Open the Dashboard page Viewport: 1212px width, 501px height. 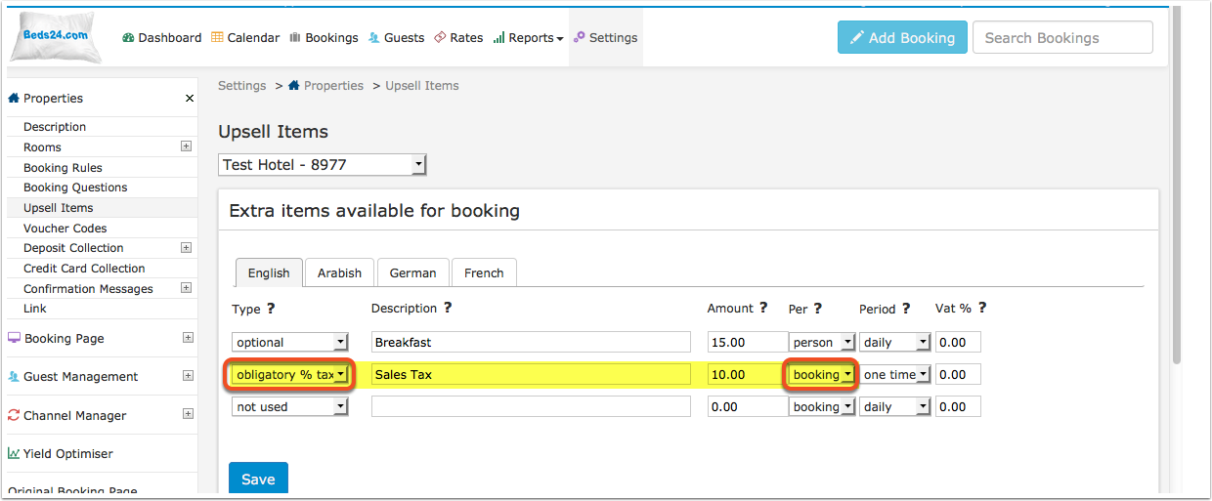coord(162,38)
